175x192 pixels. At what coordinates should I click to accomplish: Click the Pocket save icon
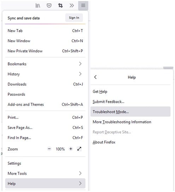(x=49, y=6)
